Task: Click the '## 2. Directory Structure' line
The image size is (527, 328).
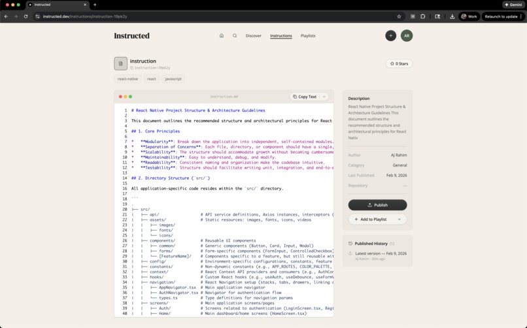Action: [x=171, y=178]
